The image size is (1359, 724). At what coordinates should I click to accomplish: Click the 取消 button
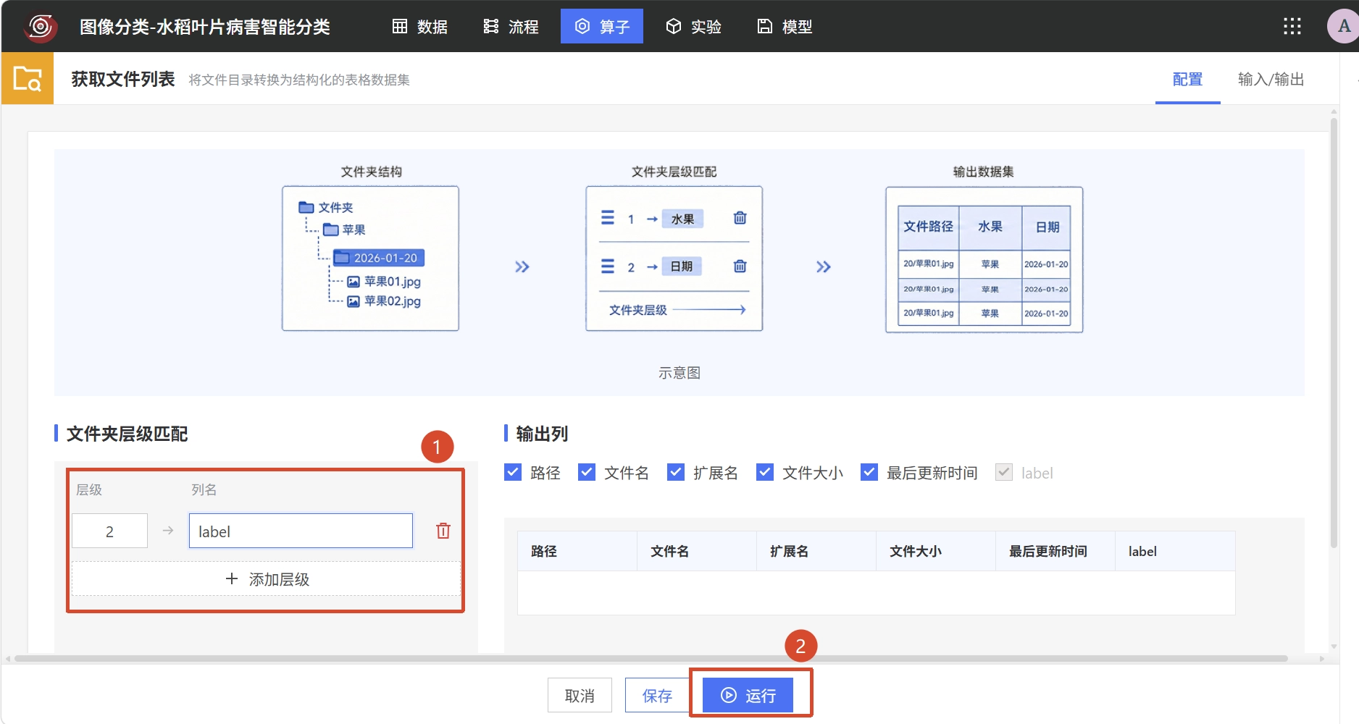tap(580, 696)
